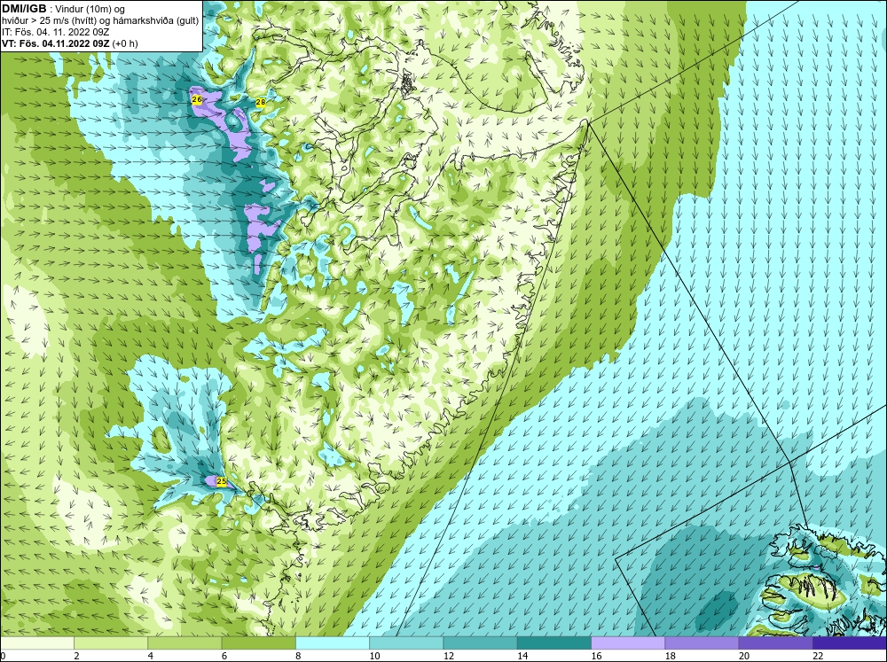Select the purple 18–20 m/s legend swatch
The image size is (887, 662).
point(702,643)
